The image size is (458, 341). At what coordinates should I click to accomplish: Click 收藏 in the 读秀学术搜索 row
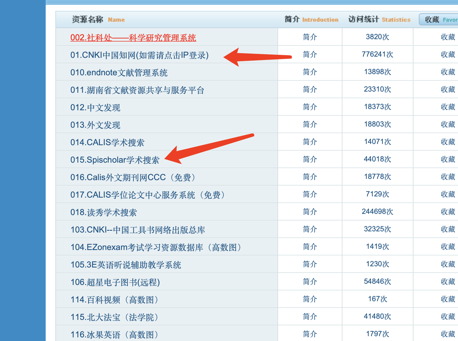[448, 212]
